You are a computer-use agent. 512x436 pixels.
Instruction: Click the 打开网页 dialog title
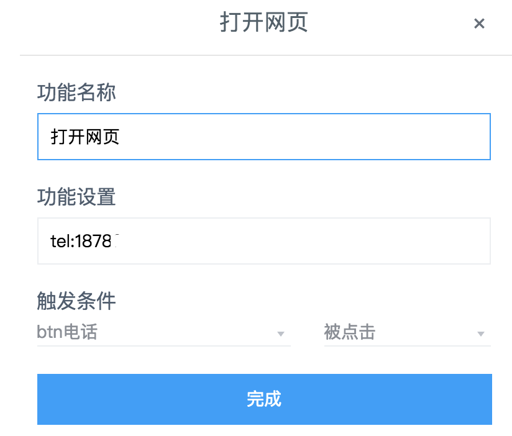tap(264, 23)
